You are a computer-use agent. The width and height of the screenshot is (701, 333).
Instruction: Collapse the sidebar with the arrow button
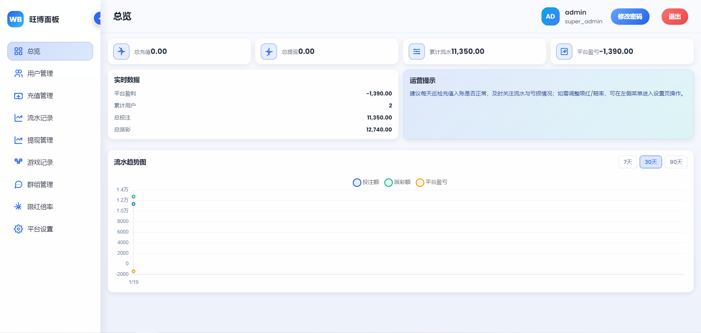(98, 18)
